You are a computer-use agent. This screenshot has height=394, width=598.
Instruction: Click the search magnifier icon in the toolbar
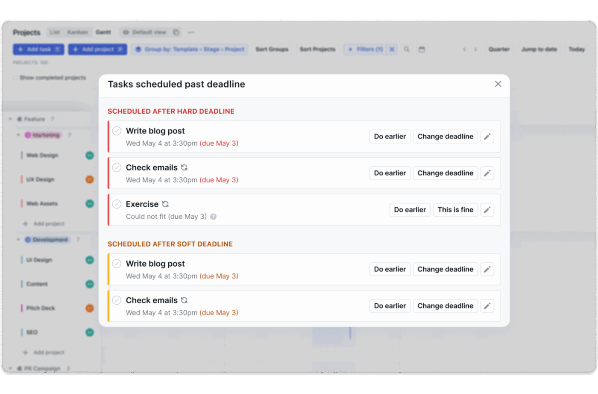click(x=407, y=50)
